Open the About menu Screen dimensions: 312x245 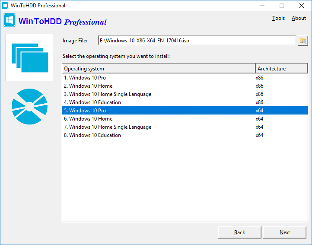point(299,18)
